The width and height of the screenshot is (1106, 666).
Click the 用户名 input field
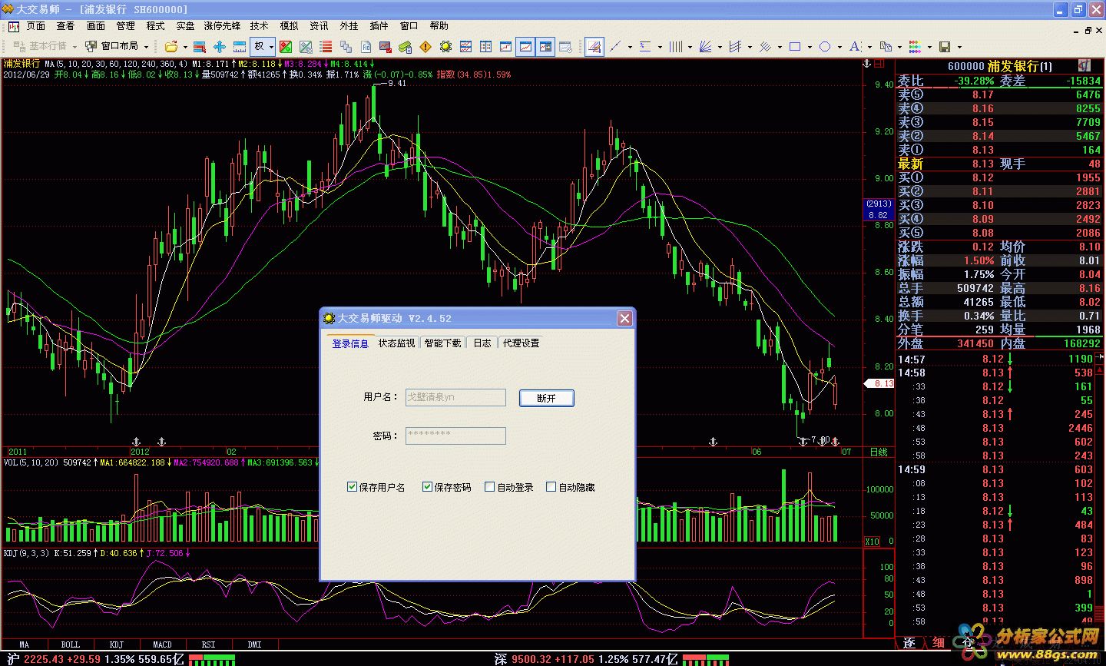[455, 397]
